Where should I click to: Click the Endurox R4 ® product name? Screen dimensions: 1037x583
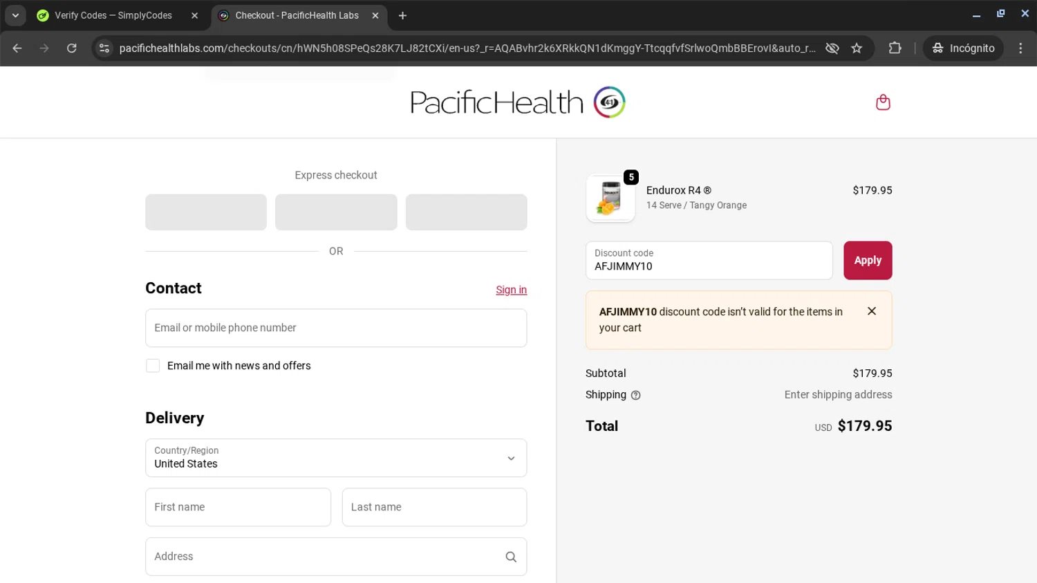679,190
